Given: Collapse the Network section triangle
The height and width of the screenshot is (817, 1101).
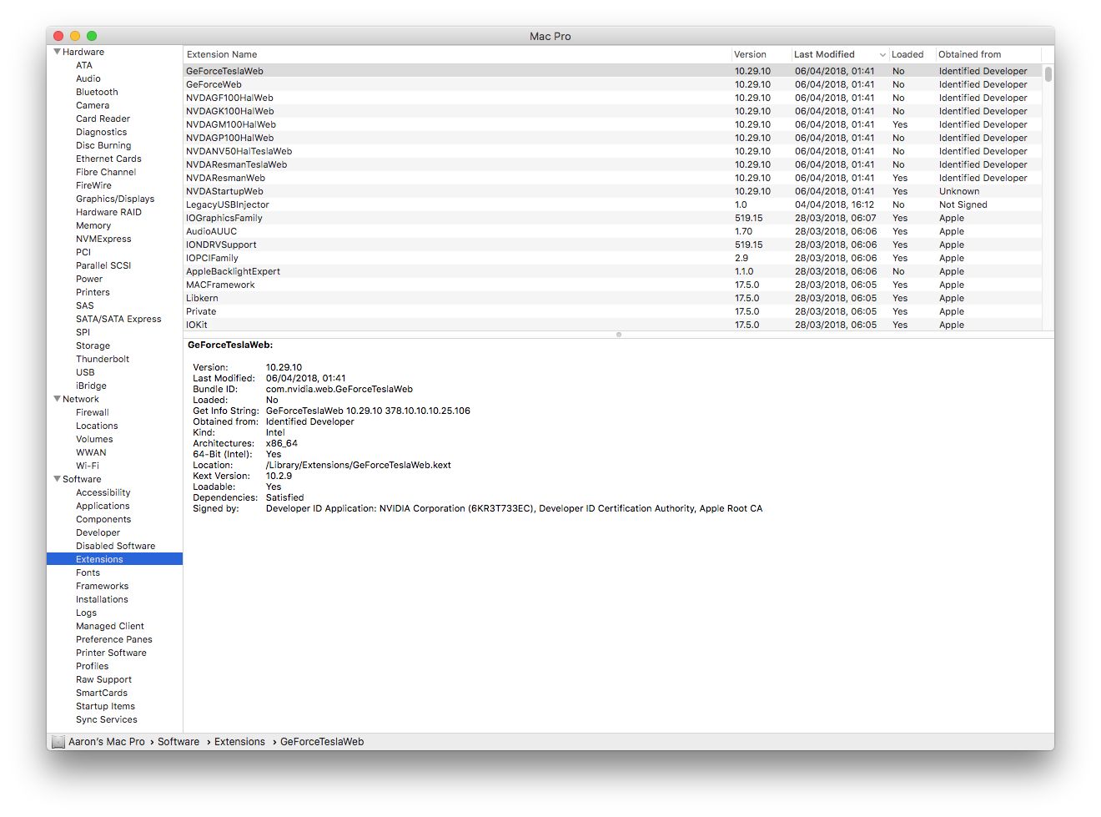Looking at the screenshot, I should pyautogui.click(x=57, y=399).
